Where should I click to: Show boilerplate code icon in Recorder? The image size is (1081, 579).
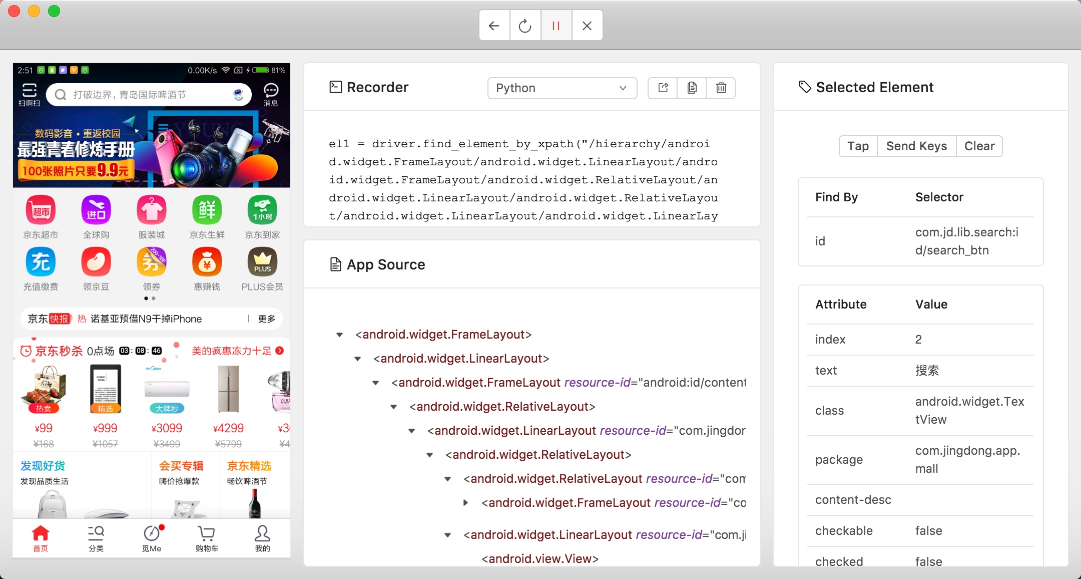coord(663,88)
